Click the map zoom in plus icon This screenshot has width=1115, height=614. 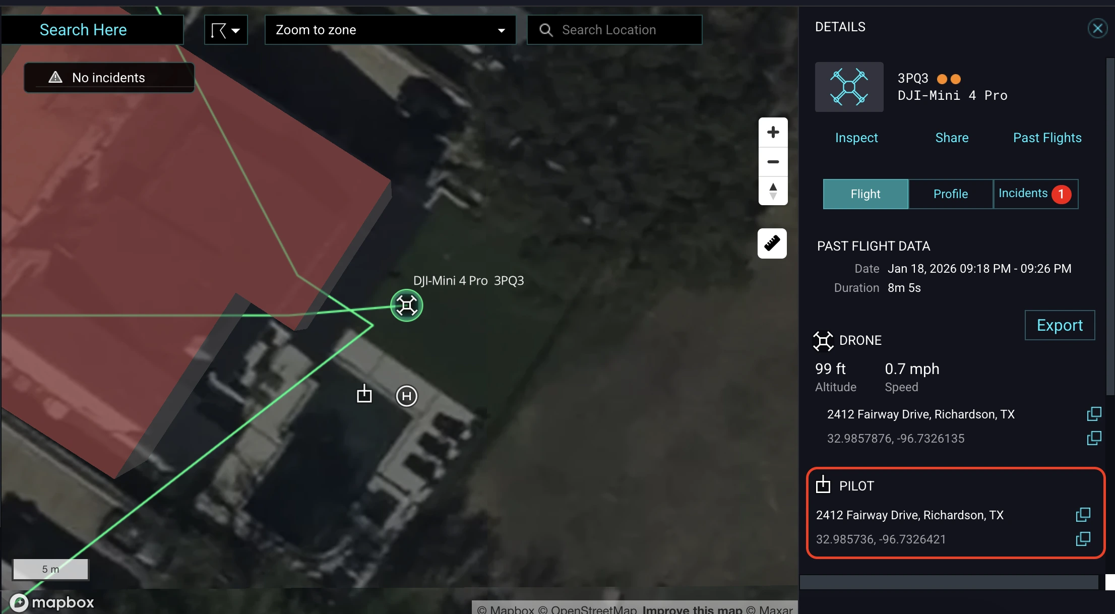point(773,132)
